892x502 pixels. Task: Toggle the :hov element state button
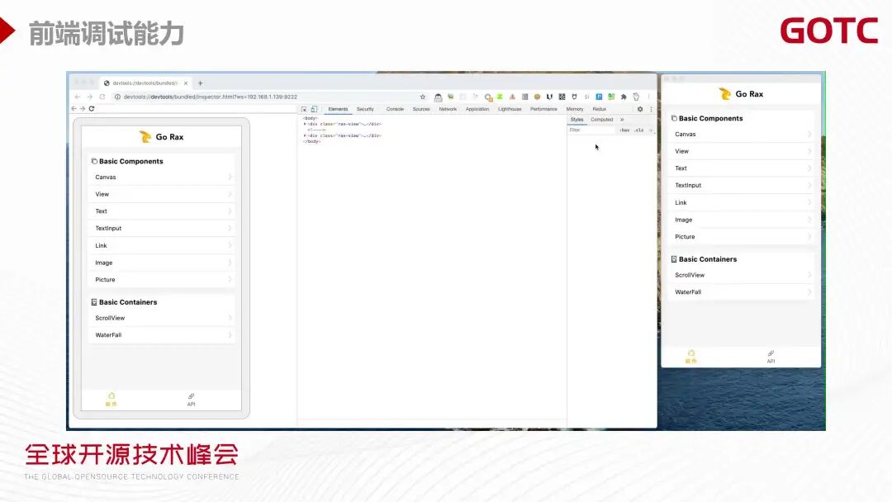pyautogui.click(x=624, y=130)
